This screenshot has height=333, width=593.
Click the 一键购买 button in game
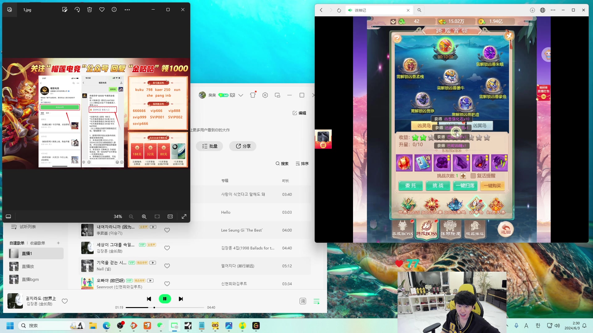[x=492, y=186]
